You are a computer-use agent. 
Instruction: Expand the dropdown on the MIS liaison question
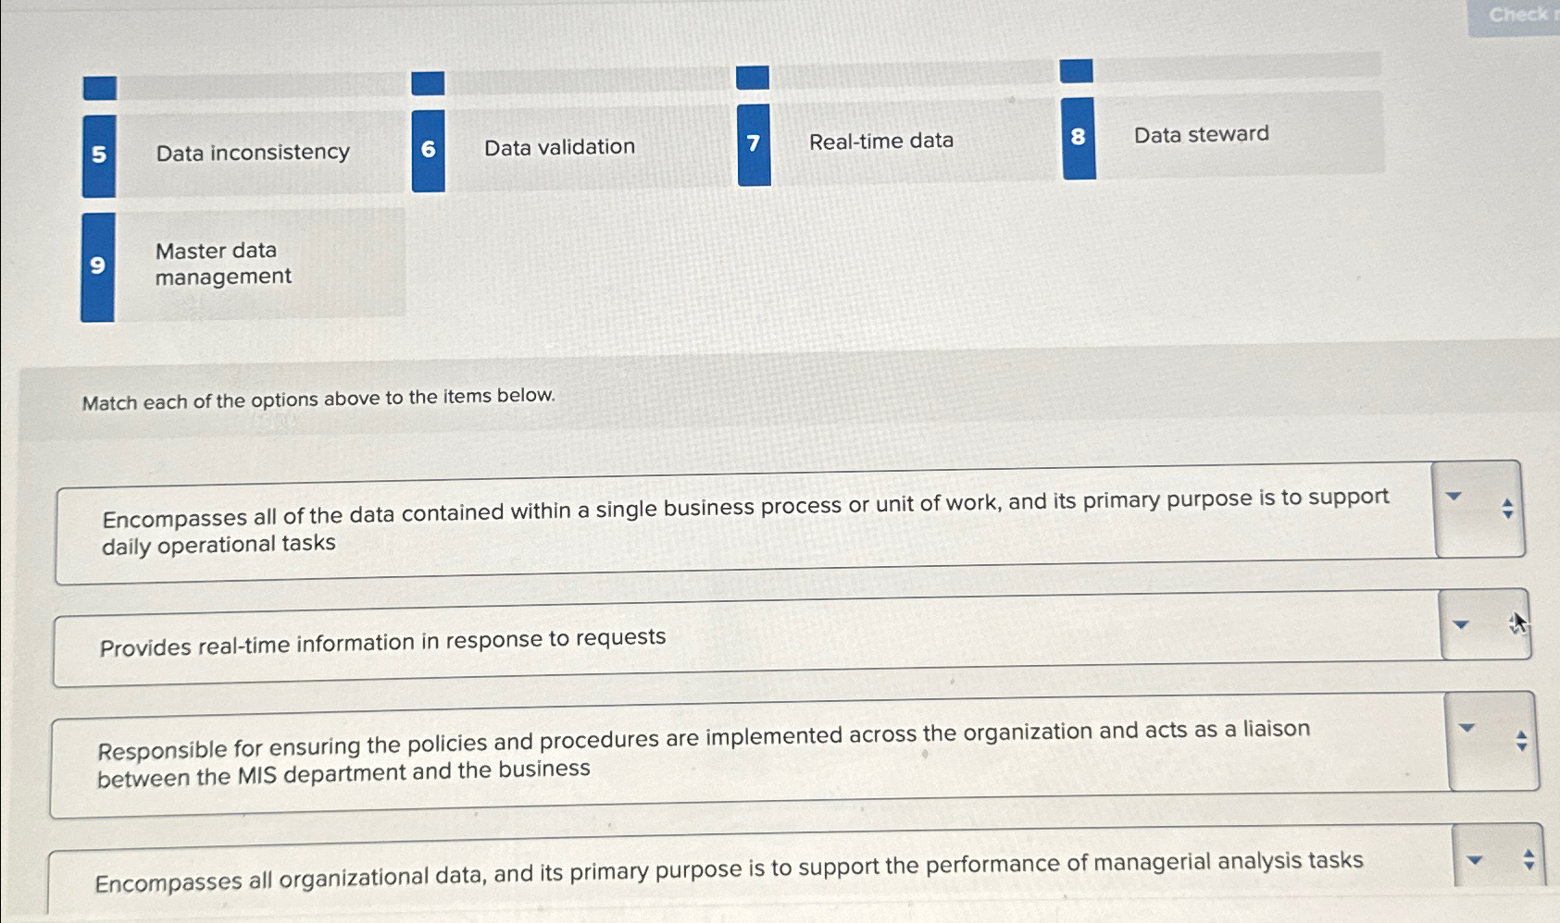tap(1468, 728)
